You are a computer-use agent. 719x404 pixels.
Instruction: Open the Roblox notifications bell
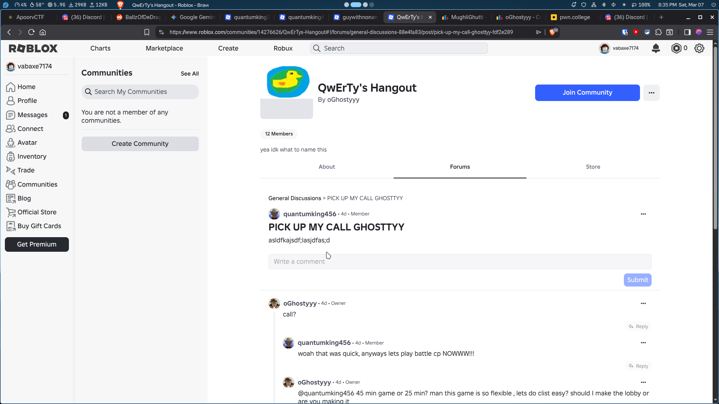(656, 48)
